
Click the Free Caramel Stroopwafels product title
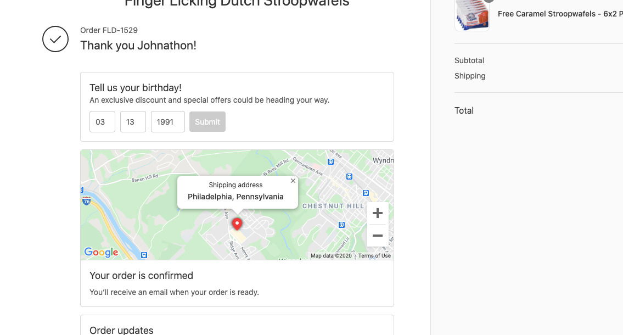click(x=560, y=14)
